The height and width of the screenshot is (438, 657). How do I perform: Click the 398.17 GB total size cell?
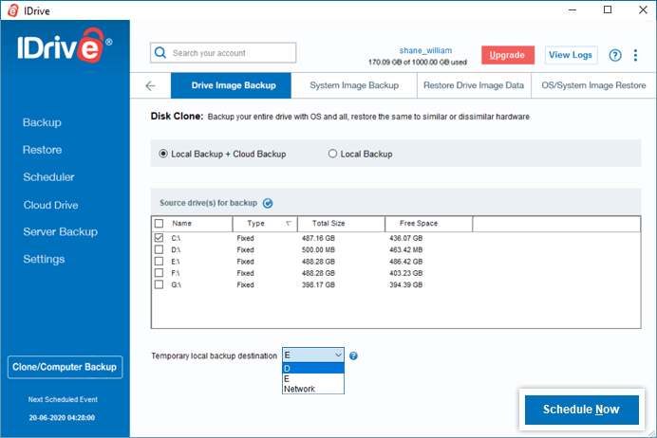pos(318,284)
